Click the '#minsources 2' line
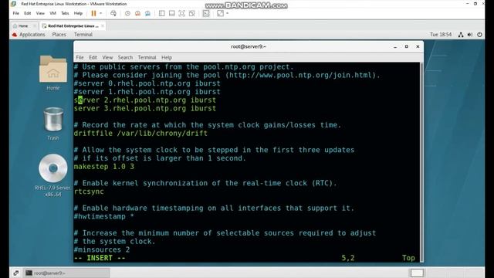The width and height of the screenshot is (494, 278). 102,249
